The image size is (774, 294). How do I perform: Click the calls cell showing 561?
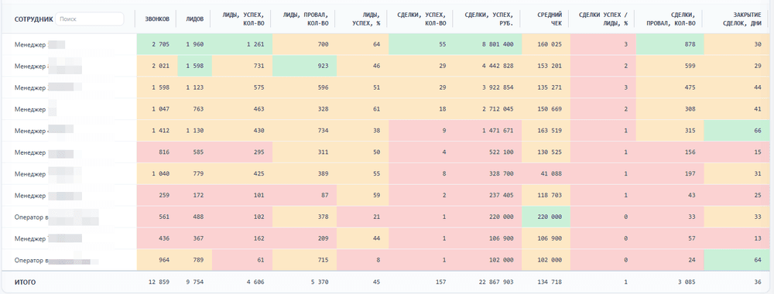click(x=156, y=217)
